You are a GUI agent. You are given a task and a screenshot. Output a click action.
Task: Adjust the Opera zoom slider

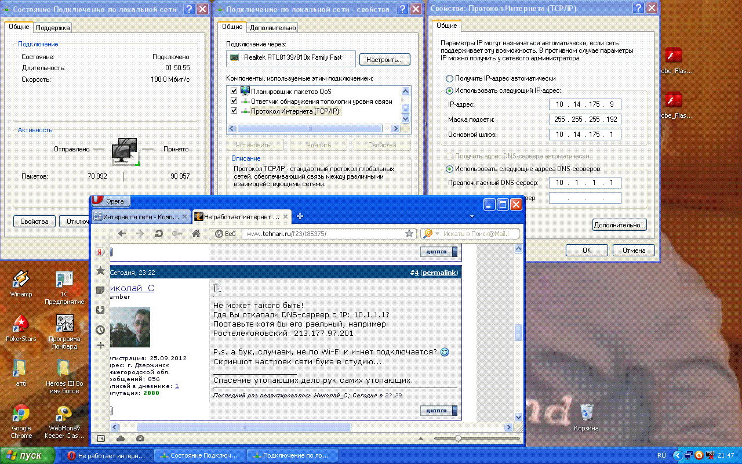(459, 438)
